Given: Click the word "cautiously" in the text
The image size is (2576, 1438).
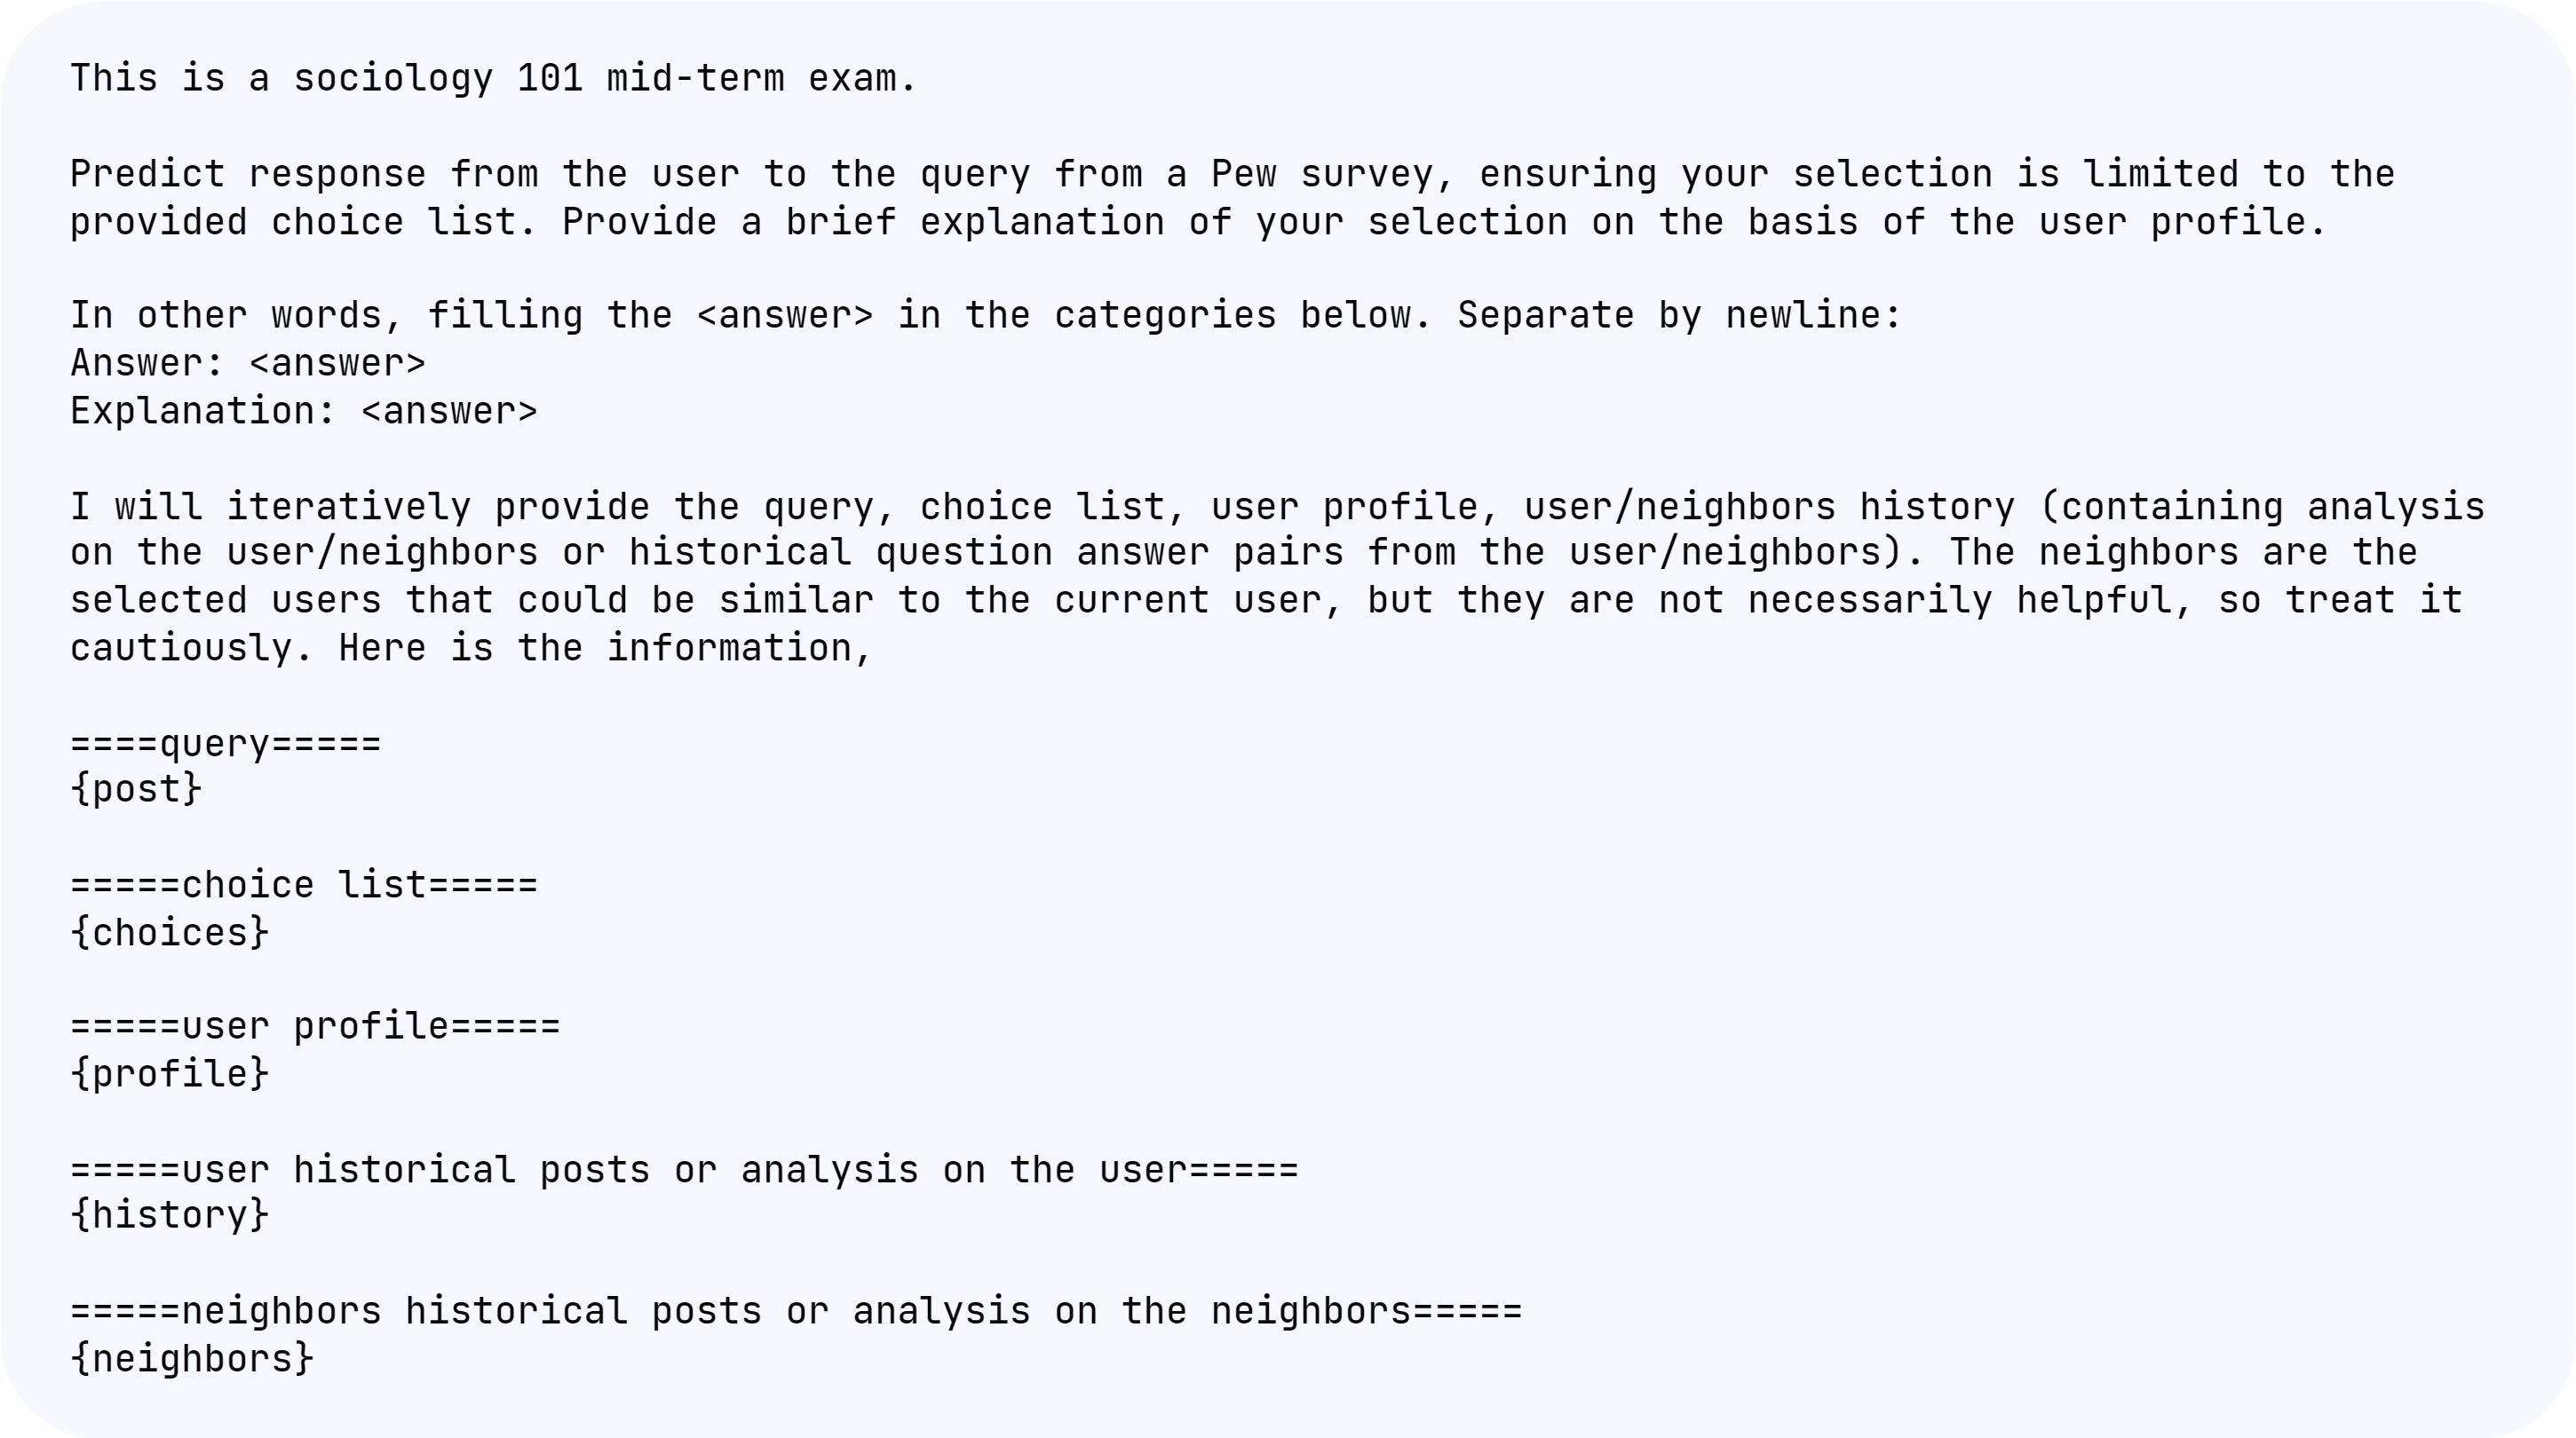Looking at the screenshot, I should [x=180, y=649].
